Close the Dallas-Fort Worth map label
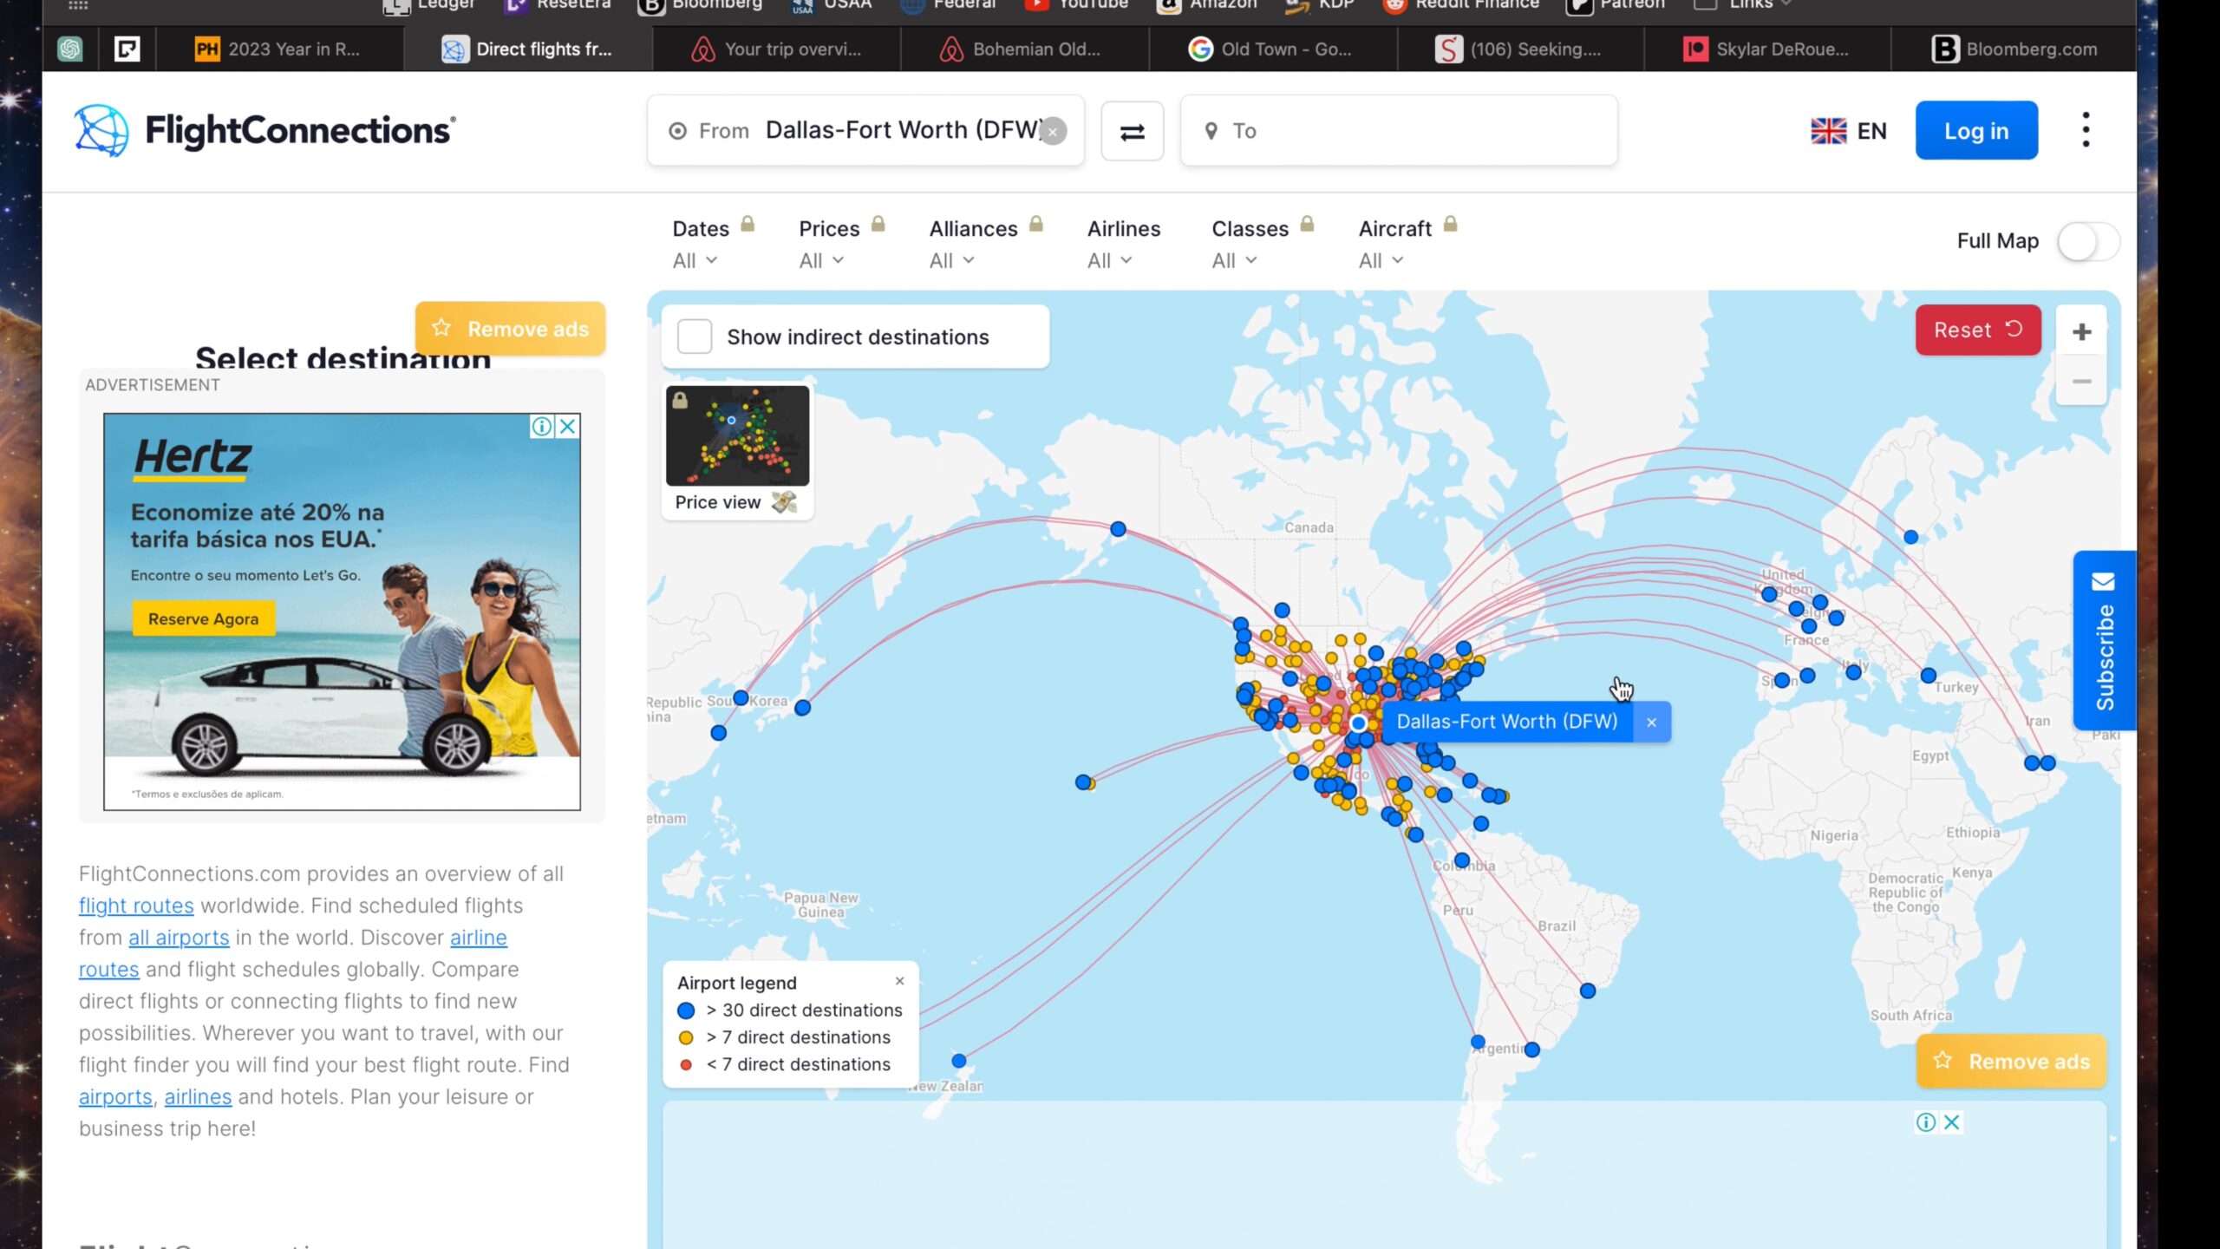 [1651, 722]
